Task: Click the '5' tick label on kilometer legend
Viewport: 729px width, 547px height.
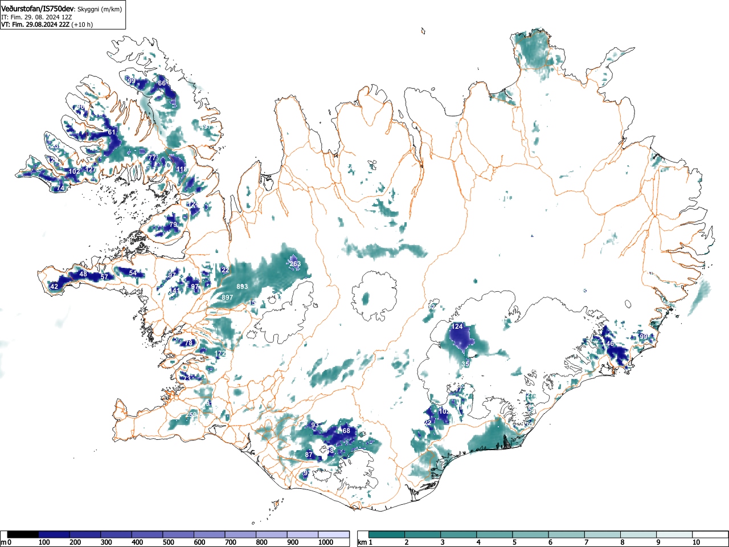Action: [x=514, y=542]
